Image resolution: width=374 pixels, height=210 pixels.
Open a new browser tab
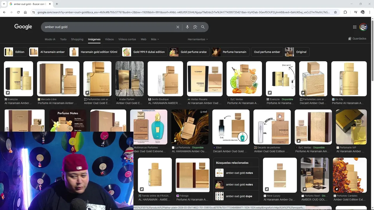(57, 4)
